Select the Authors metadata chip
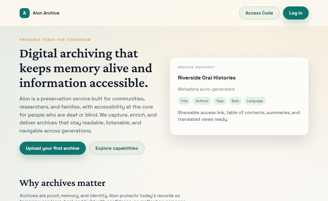Viewport: 328px width, 201px height. point(202,101)
